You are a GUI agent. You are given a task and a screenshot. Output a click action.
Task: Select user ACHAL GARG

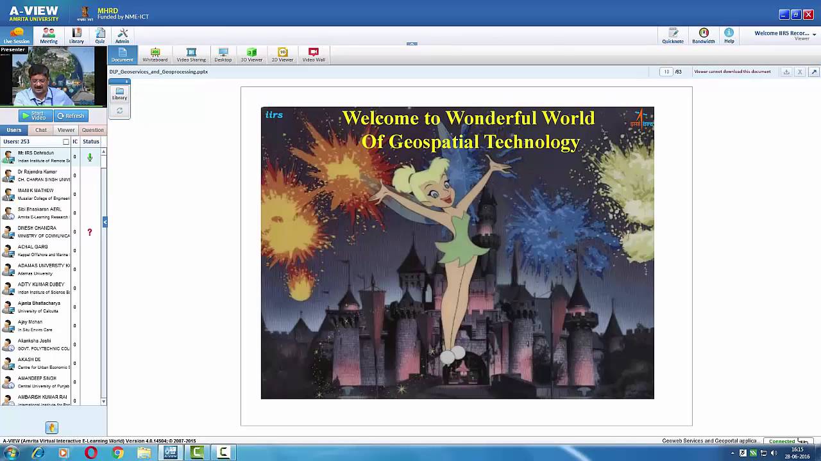point(35,250)
